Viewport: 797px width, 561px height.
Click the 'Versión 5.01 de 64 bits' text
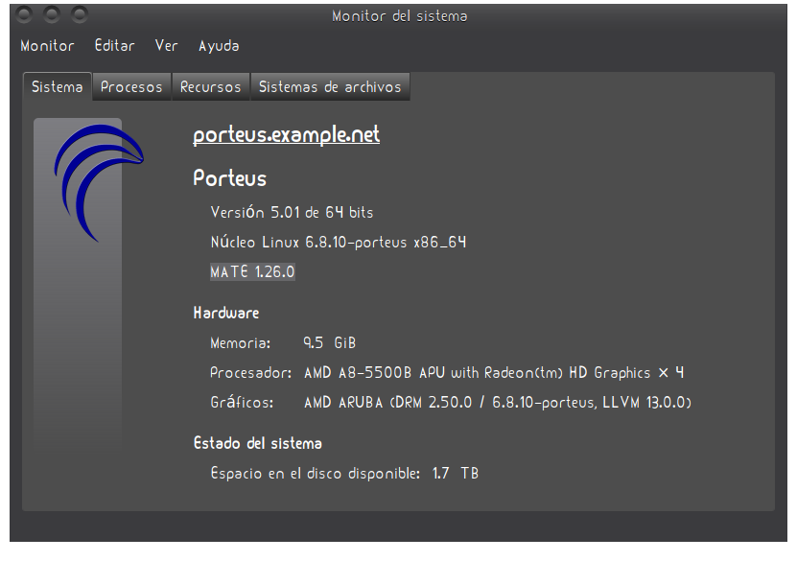pos(292,212)
